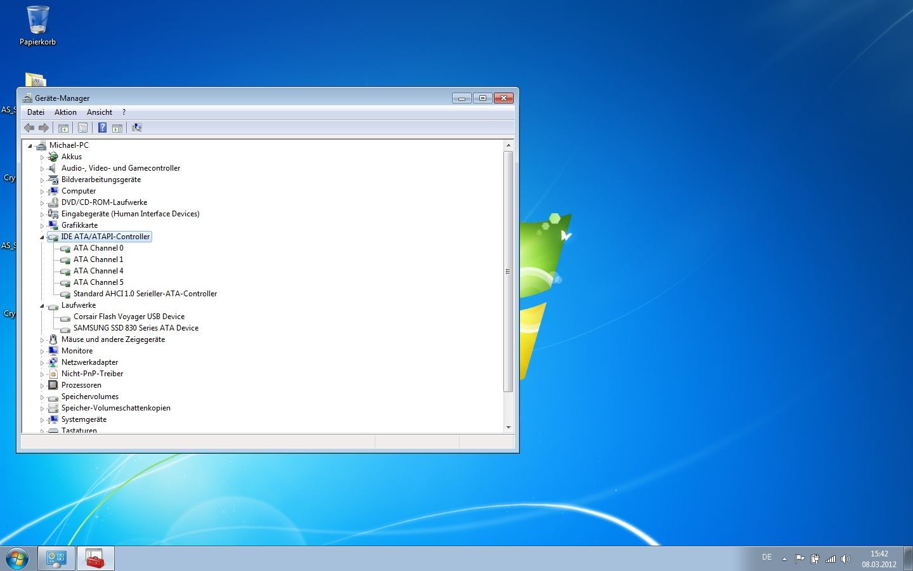Image resolution: width=913 pixels, height=571 pixels.
Task: Click the Forward arrow toolbar icon
Action: 44,128
